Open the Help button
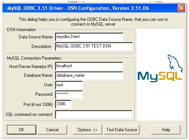Image resolution: width=189 pixels, height=140 pixels. click(166, 130)
